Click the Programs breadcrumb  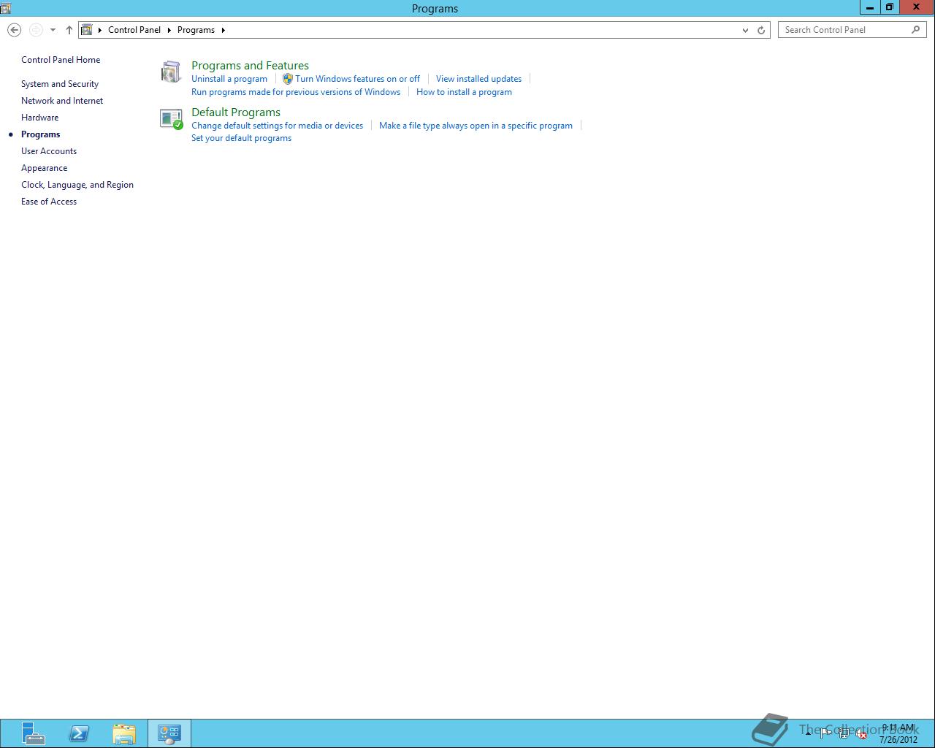click(196, 30)
